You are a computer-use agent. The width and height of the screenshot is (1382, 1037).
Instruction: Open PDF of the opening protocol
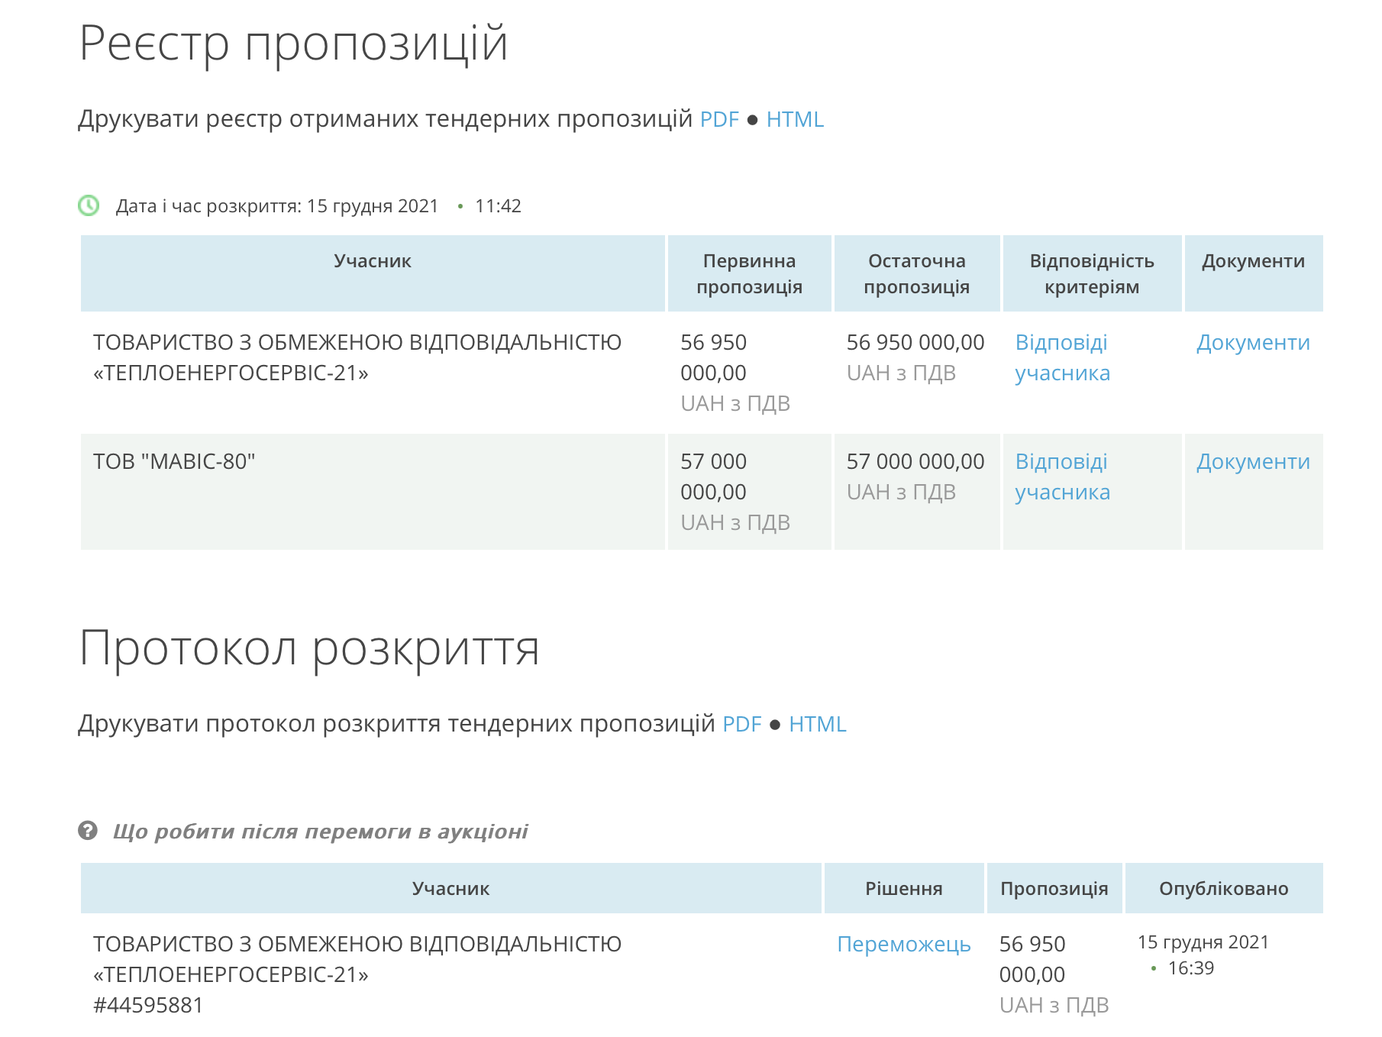[x=741, y=724]
